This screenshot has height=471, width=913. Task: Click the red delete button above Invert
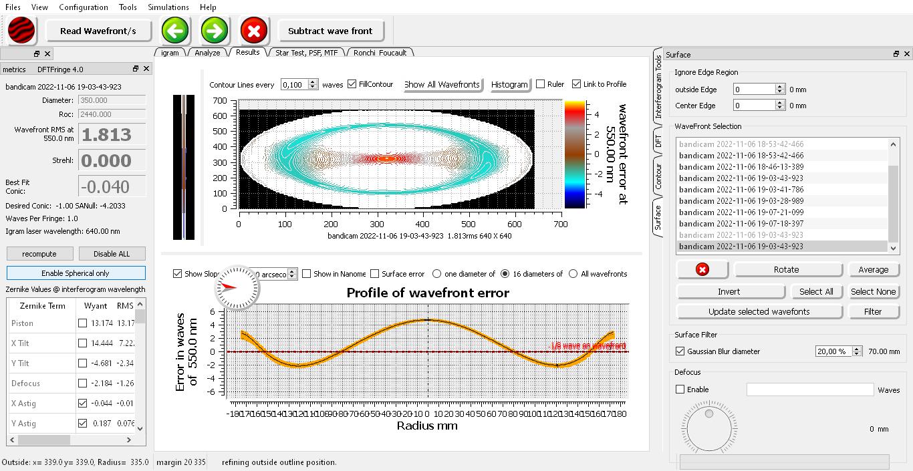coord(702,269)
